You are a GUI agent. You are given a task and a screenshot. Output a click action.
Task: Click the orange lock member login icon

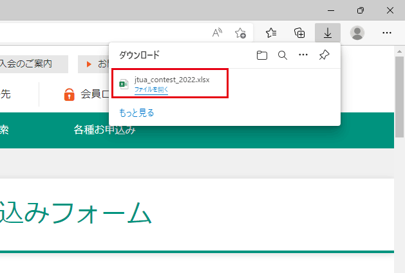pos(70,94)
